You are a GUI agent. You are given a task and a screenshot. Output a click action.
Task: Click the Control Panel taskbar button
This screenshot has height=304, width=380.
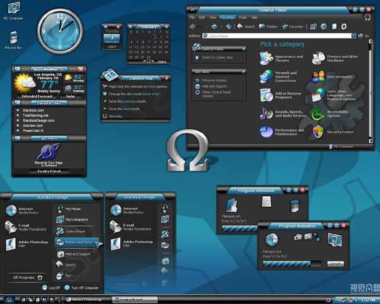135,300
